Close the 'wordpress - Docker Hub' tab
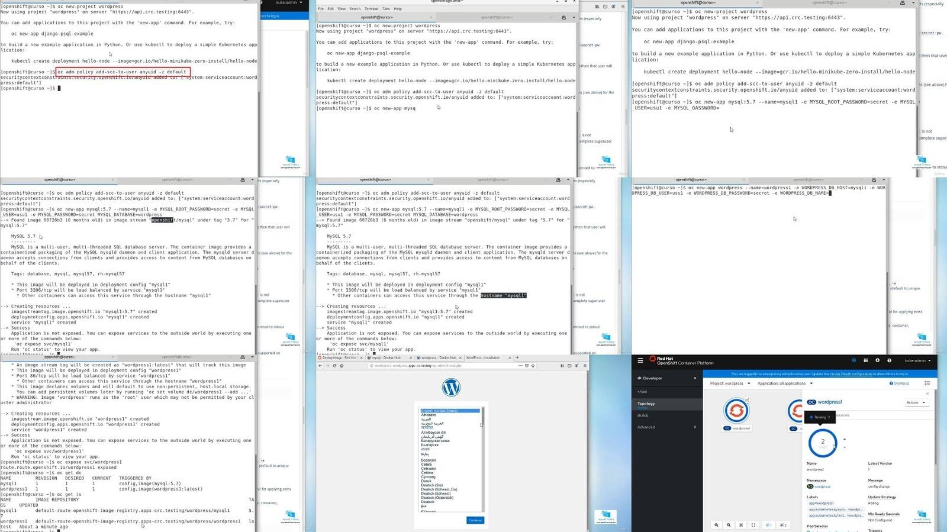 coord(460,357)
